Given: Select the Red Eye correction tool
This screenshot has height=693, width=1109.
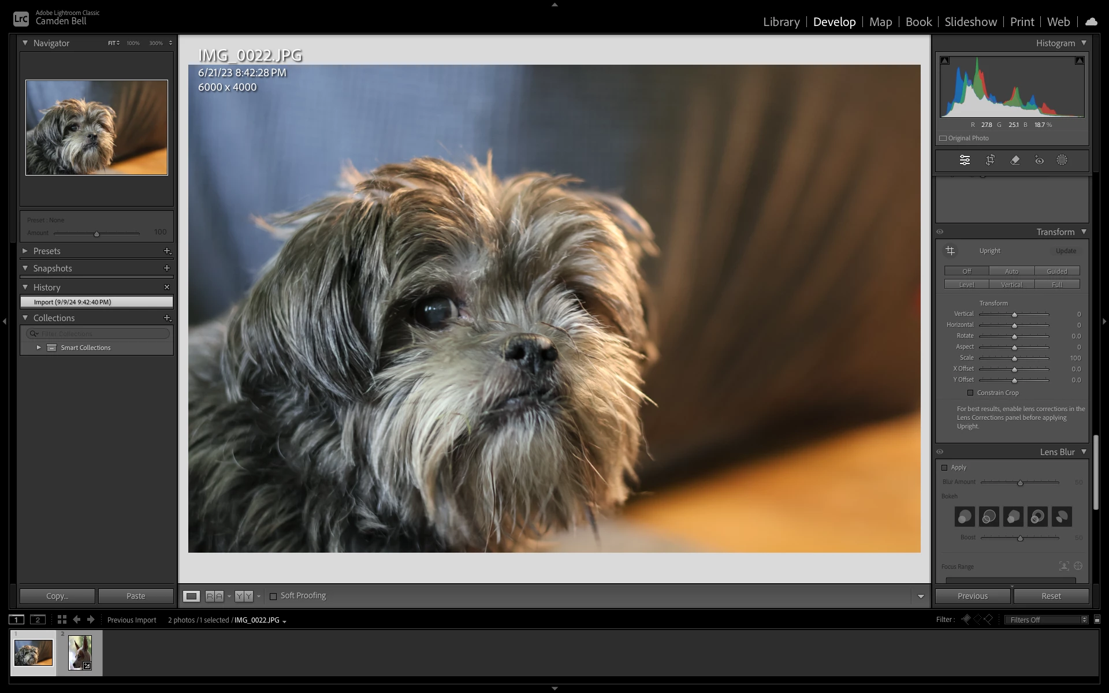Looking at the screenshot, I should [1039, 160].
